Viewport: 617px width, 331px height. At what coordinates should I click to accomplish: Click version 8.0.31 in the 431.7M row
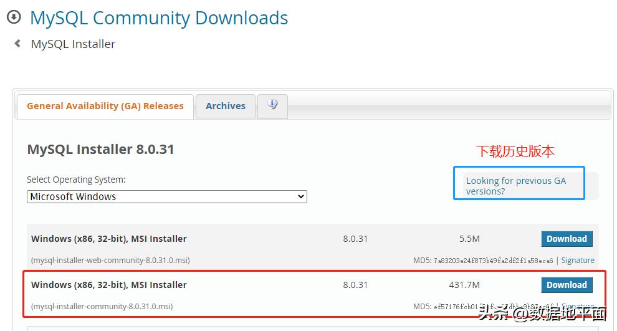355,285
